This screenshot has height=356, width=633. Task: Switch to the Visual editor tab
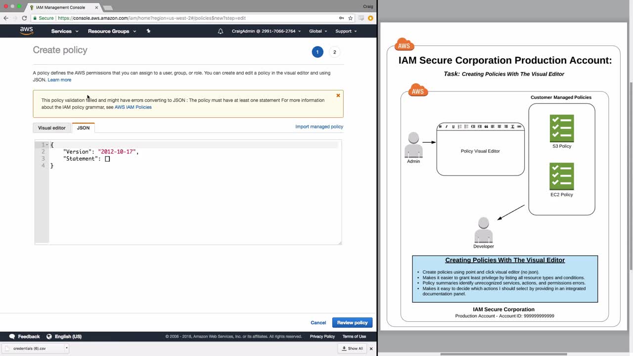[52, 128]
